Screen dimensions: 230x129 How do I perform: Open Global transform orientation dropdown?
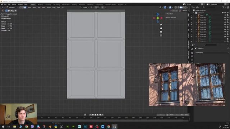[x=85, y=8]
